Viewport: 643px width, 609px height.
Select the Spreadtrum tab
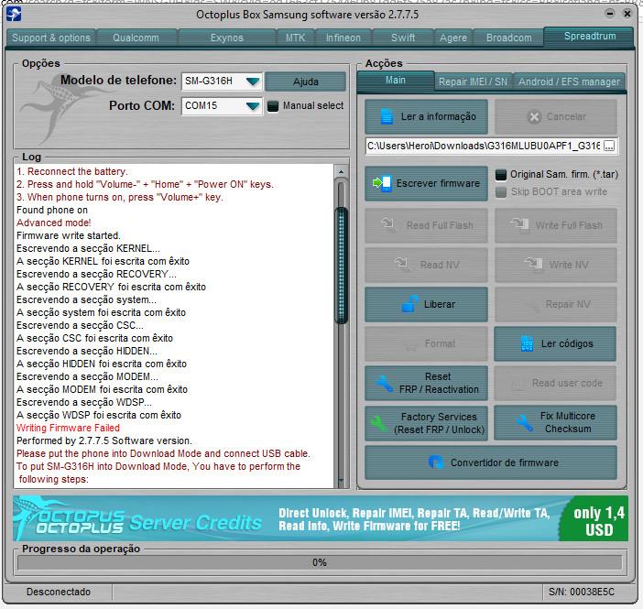(590, 37)
